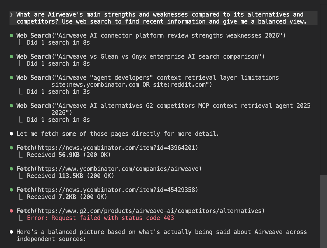327x248 pixels.
Task: Click the vertical scrollbar thumb
Action: click(x=323, y=210)
